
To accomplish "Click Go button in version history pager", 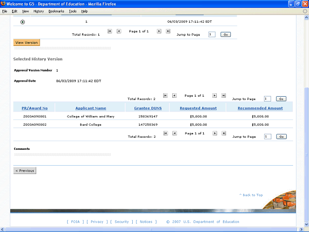I will [225, 34].
